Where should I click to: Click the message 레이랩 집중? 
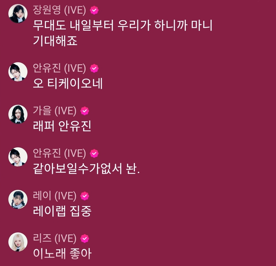click(62, 211)
